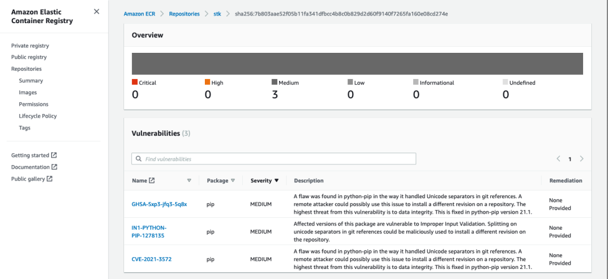Focus the Find vulnerabilities search field
This screenshot has height=279, width=608.
pyautogui.click(x=274, y=159)
